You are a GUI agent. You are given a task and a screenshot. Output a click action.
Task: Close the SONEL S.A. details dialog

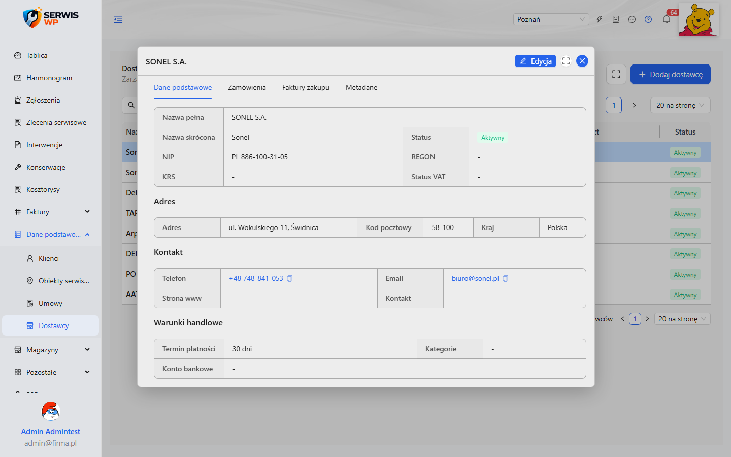click(582, 61)
